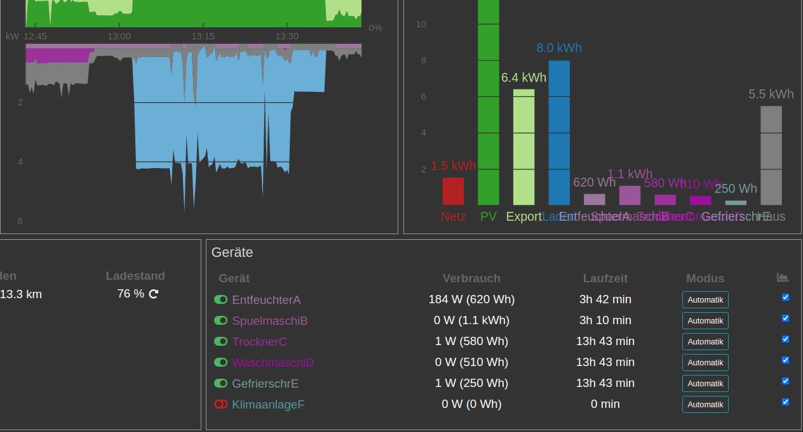Uncheck the chart checkbox for SpuelmaschiB
The height and width of the screenshot is (432, 803).
[785, 318]
